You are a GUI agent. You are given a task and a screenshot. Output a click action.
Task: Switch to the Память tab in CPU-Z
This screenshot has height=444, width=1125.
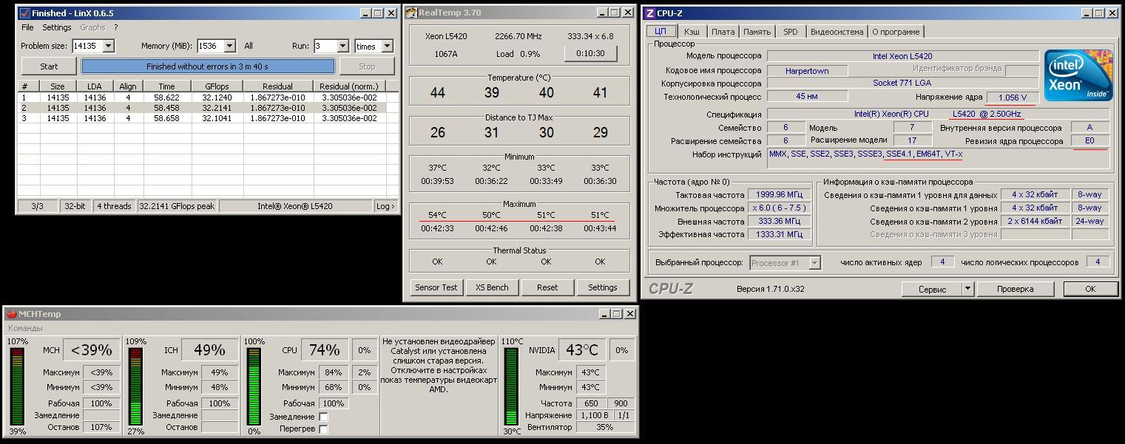757,32
